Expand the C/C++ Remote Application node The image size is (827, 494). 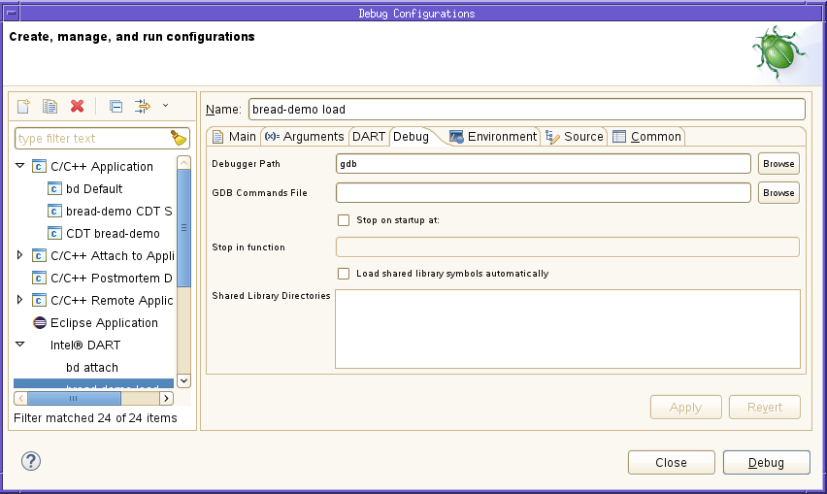pyautogui.click(x=20, y=300)
